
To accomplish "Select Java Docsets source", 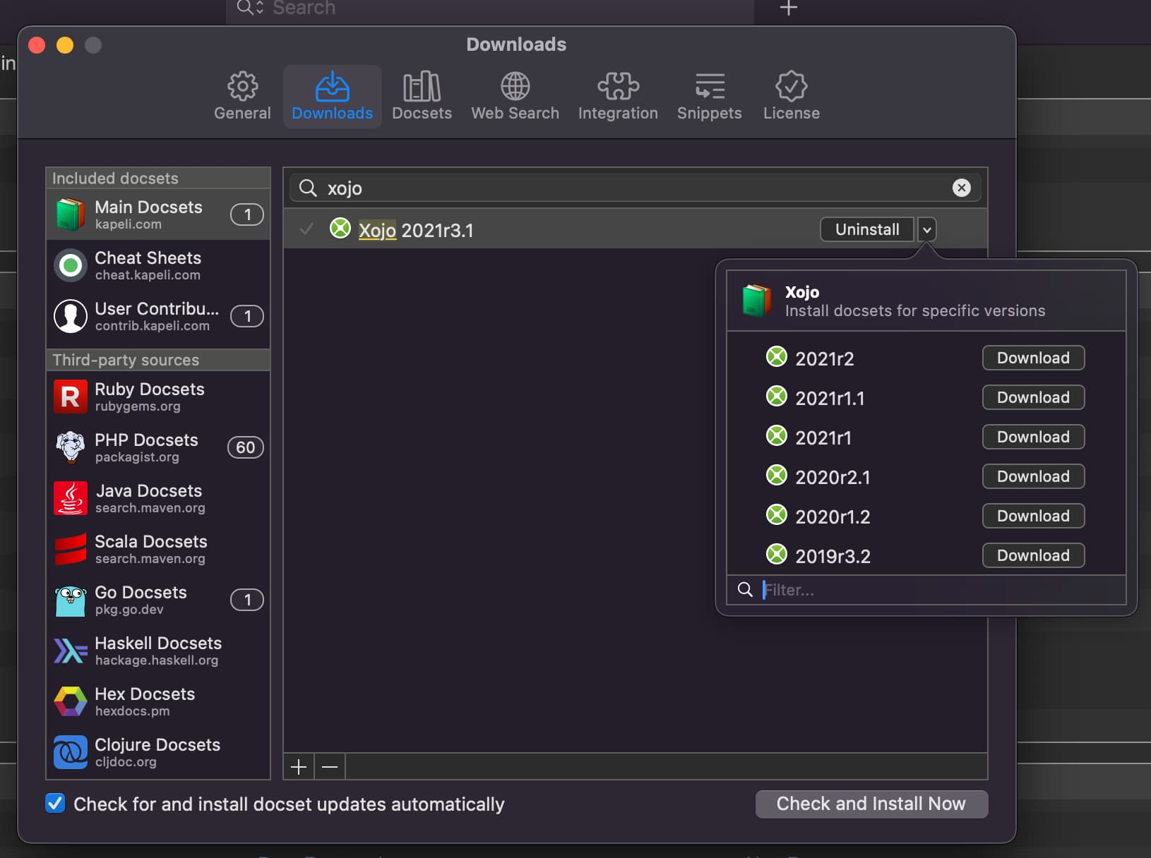I will coord(158,498).
